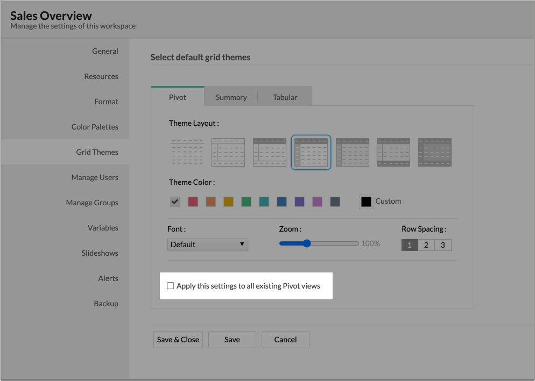Enable Apply this settings to all Pivot views

tap(171, 286)
